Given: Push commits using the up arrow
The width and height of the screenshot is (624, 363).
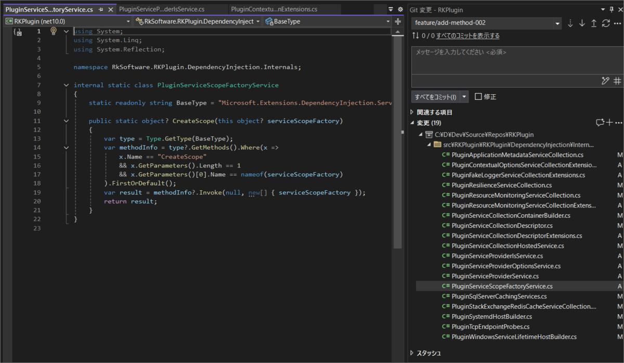Looking at the screenshot, I should (x=594, y=23).
